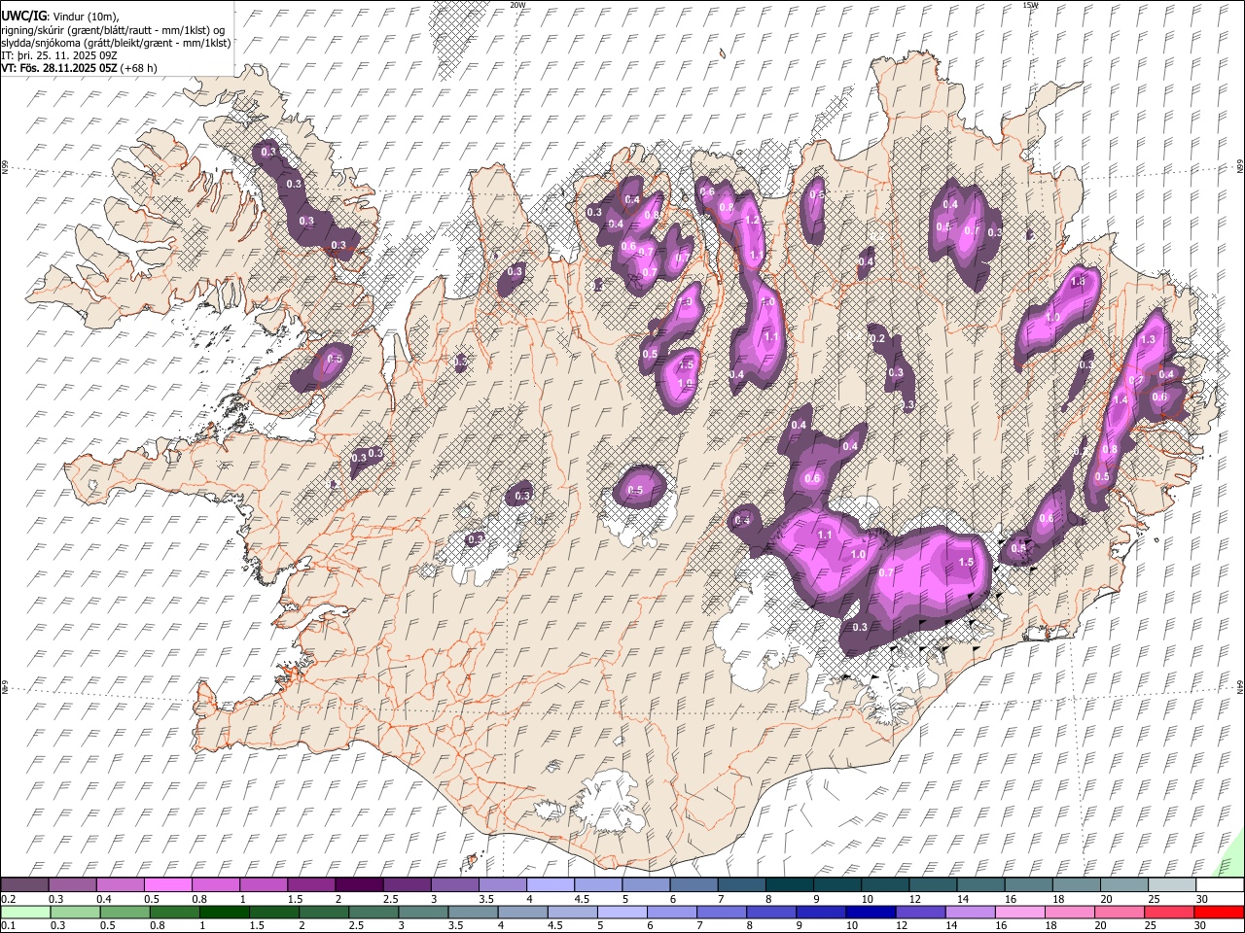1245x933 pixels.
Task: Click the dark teal swatch labeled 8 in the top legend row
Action: (789, 885)
